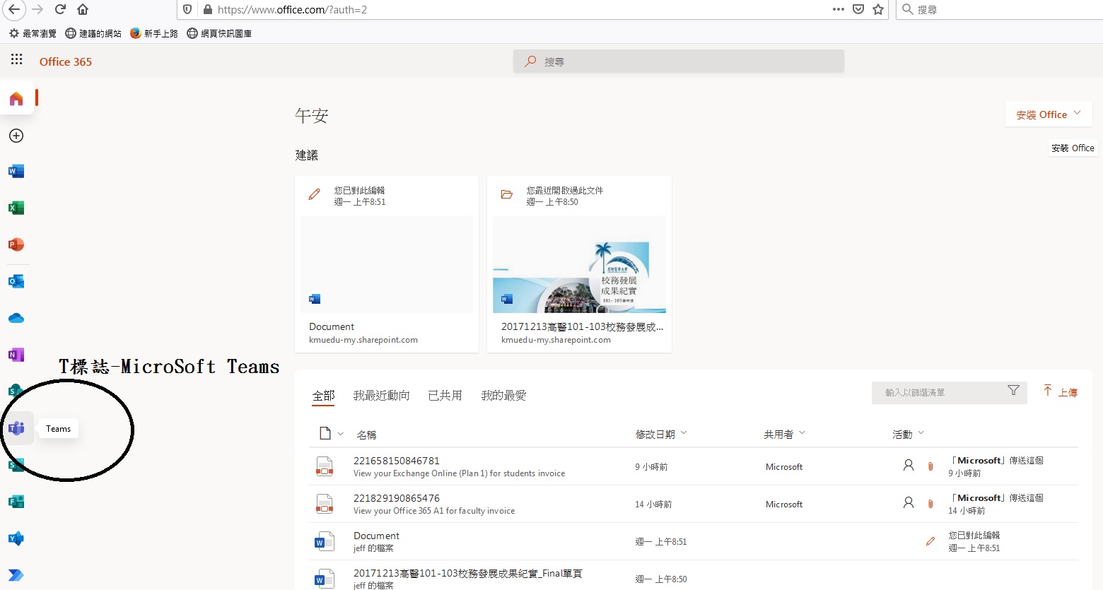Click the browser Back arrow
The image size is (1103, 590).
14,9
